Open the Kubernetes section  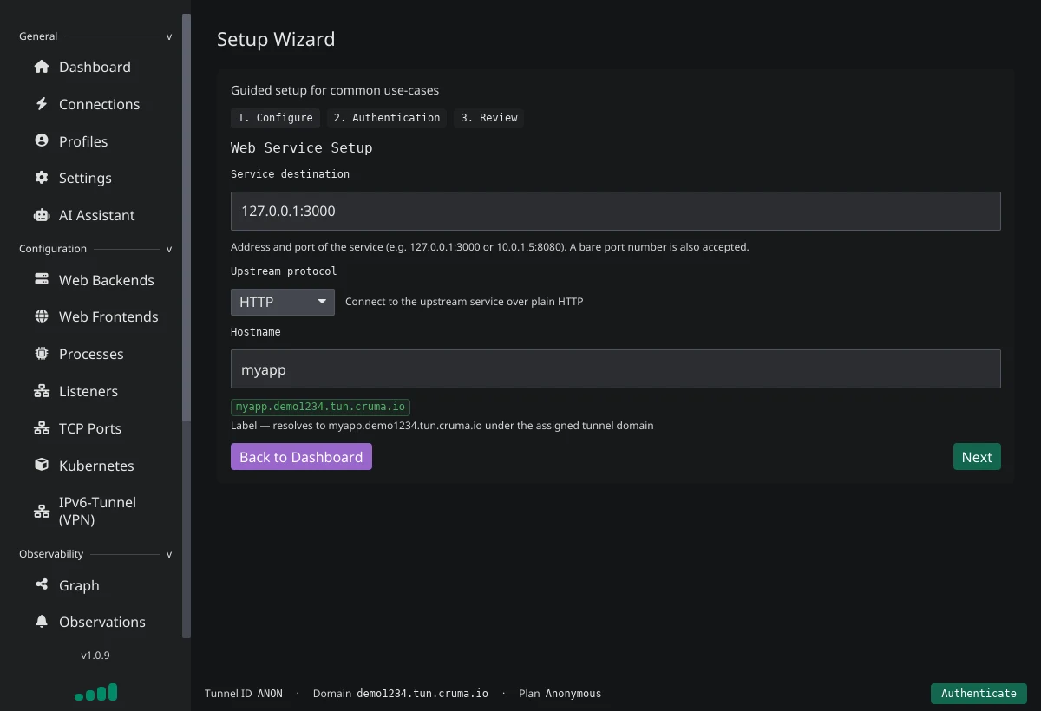coord(95,466)
